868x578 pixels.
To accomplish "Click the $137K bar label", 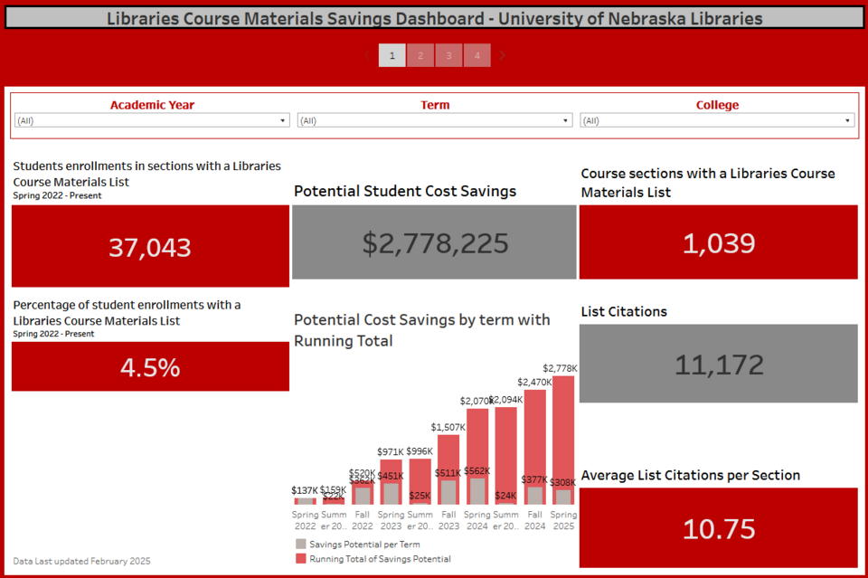I will [x=305, y=490].
